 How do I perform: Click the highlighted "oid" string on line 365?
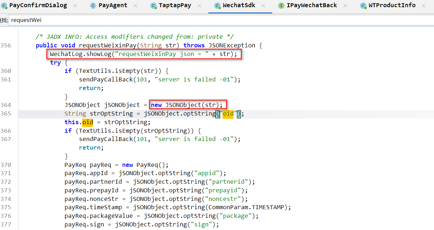point(228,114)
